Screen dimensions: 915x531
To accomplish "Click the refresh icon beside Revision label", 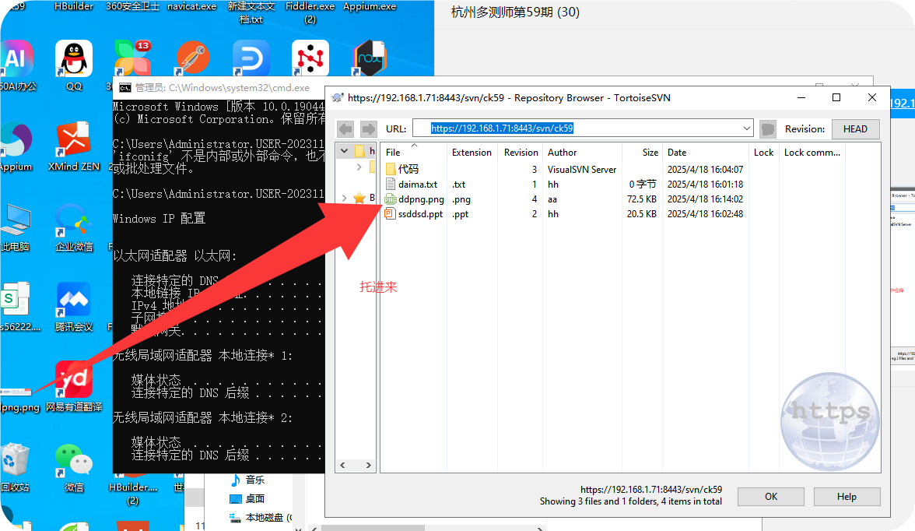I will click(x=768, y=128).
